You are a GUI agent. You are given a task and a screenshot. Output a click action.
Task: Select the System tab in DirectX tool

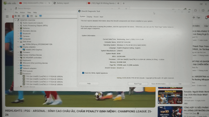pyautogui.click(x=83, y=17)
